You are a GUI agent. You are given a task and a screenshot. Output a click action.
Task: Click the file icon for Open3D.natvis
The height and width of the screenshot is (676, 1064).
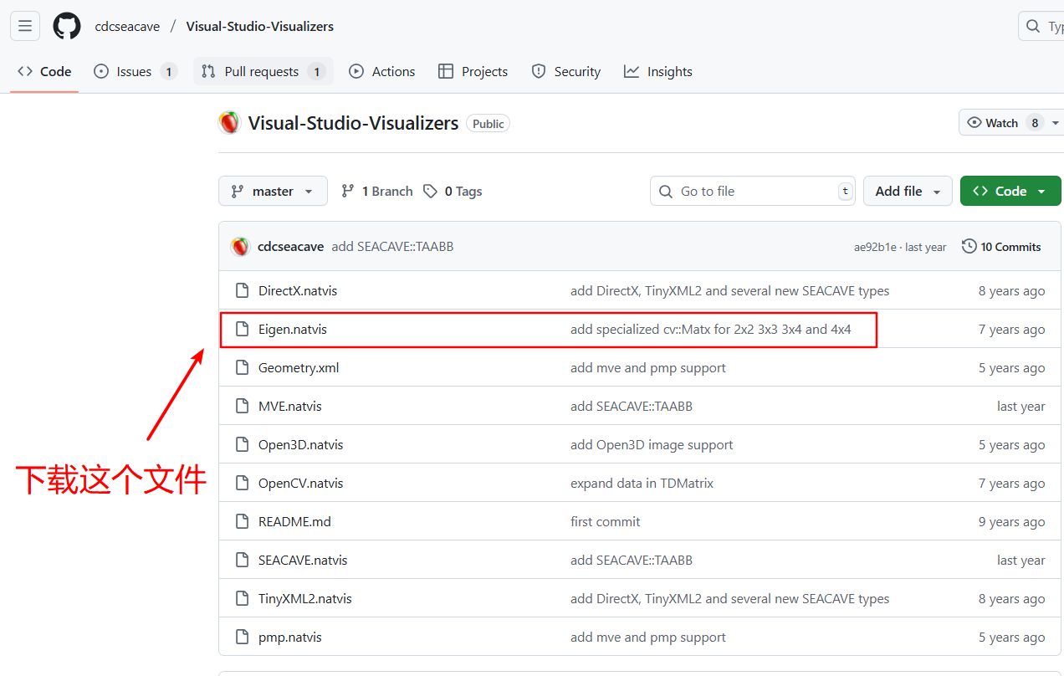point(243,445)
